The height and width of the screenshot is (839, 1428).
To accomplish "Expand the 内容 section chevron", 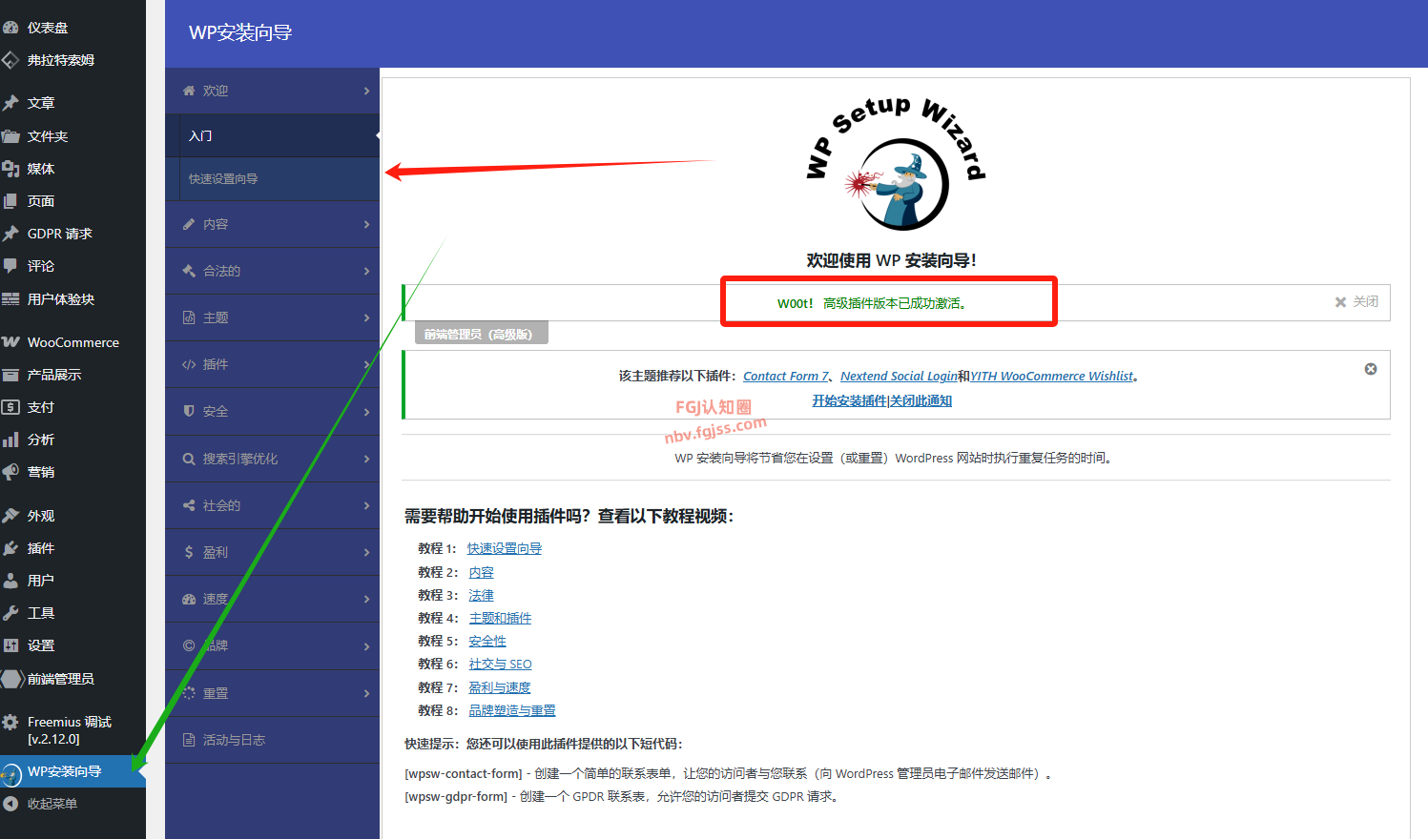I will (x=366, y=224).
